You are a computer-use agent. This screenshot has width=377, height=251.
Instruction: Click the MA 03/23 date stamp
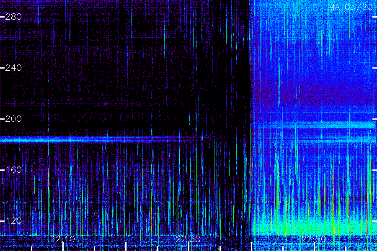tap(351, 7)
